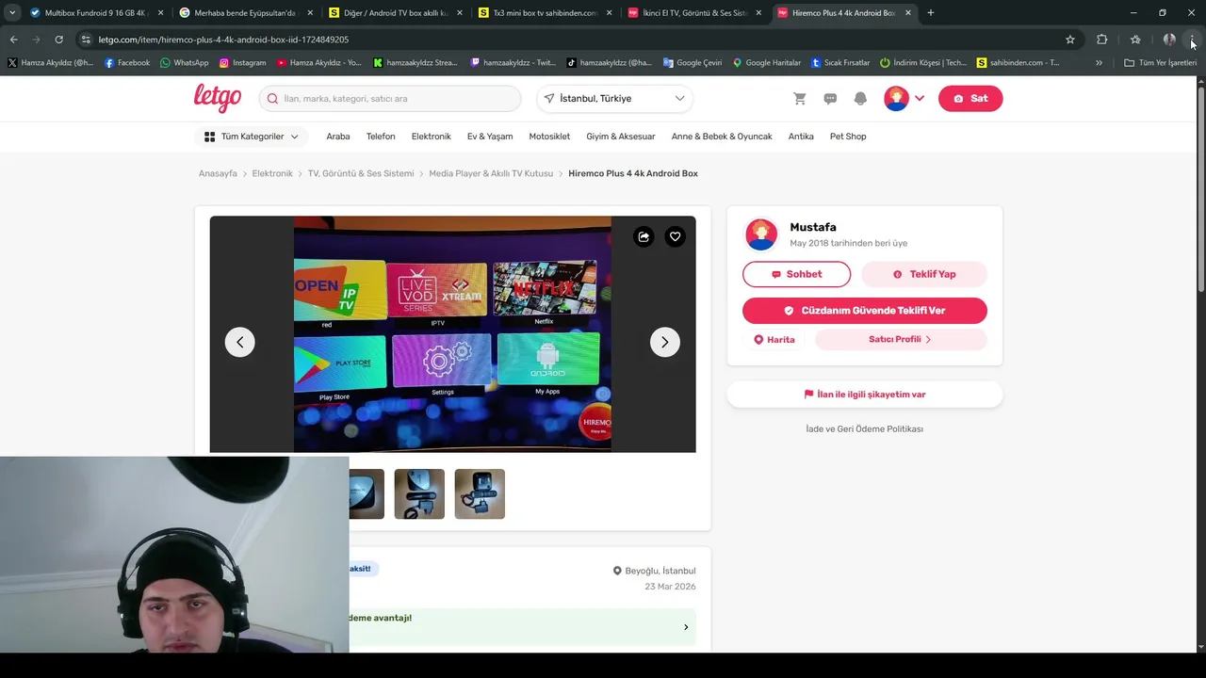
Task: Open seller Mustafa's avatar
Action: (761, 234)
